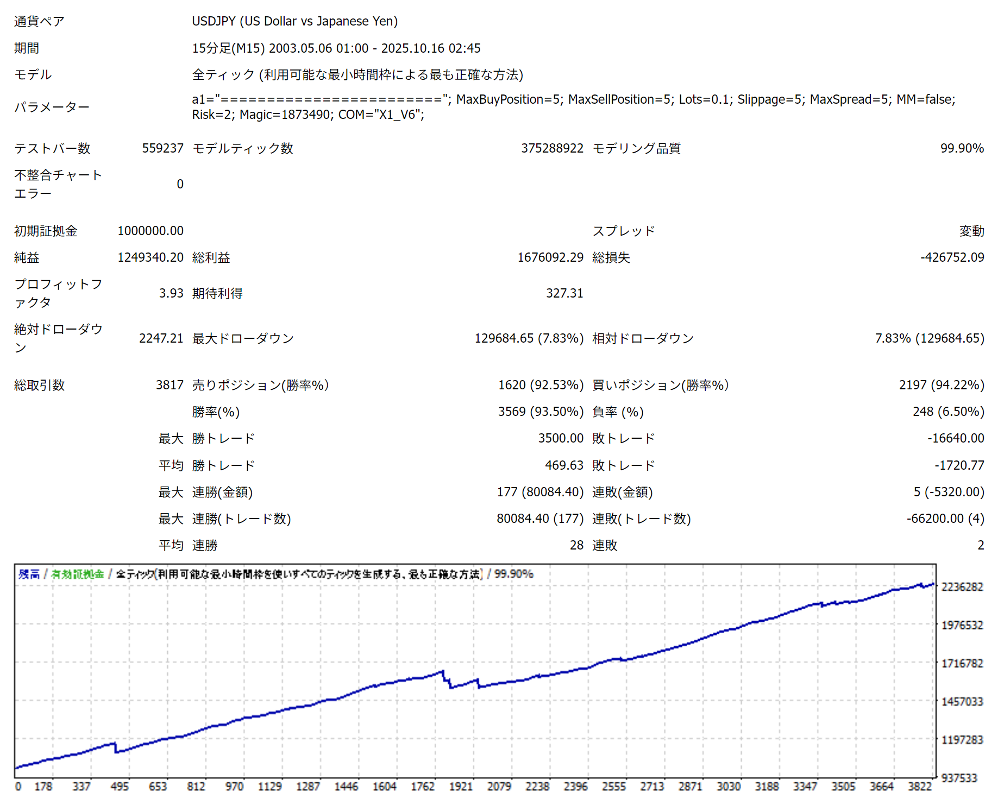Click the net profit value 1249340.20
The image size is (1004, 802).
(150, 257)
